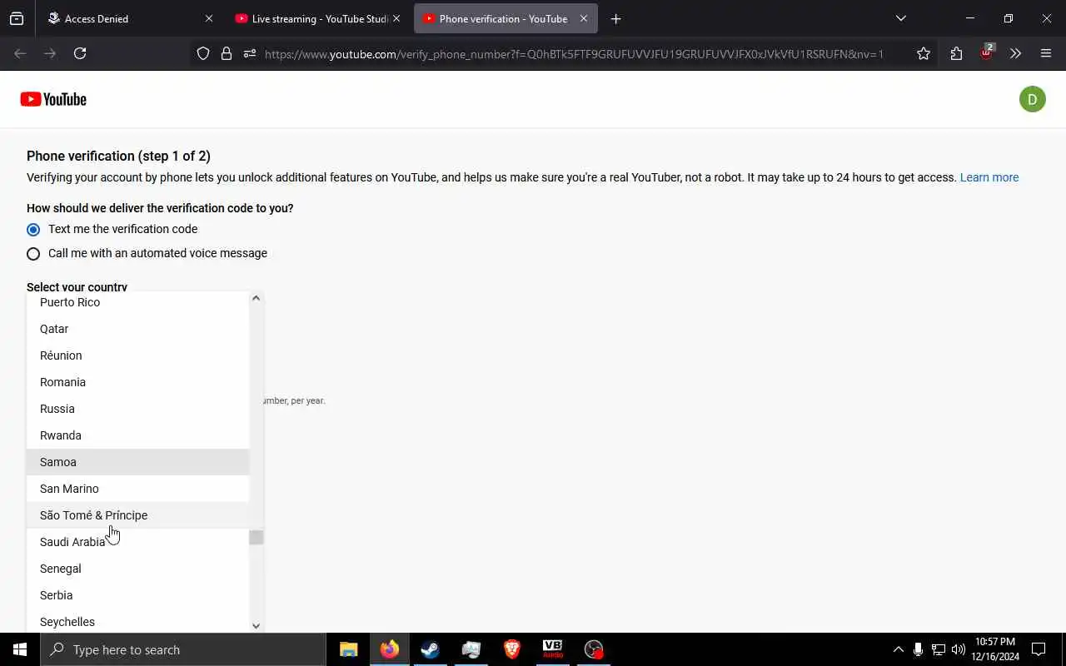Open Firefox View tab icon
This screenshot has height=666, width=1066.
(x=17, y=18)
